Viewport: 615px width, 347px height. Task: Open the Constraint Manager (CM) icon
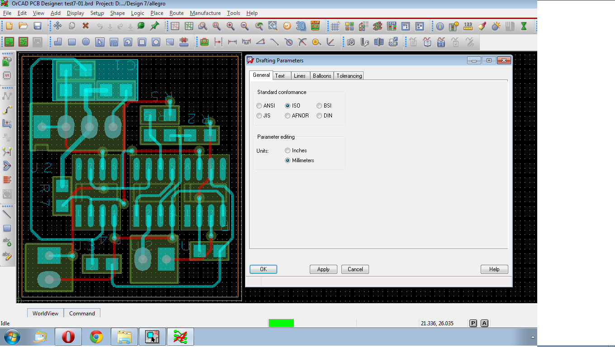391,26
